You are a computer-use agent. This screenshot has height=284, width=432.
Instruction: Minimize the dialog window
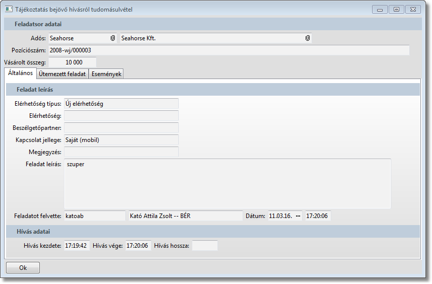tap(380, 10)
